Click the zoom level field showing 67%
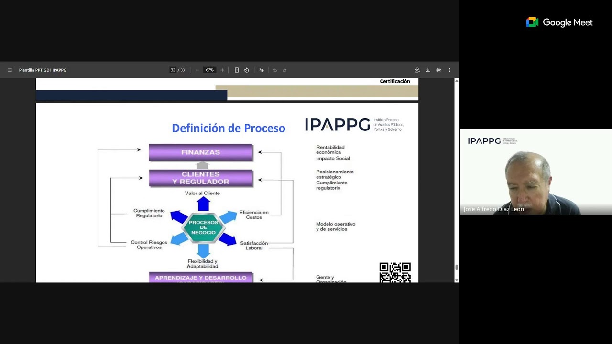This screenshot has width=612, height=344. click(209, 70)
